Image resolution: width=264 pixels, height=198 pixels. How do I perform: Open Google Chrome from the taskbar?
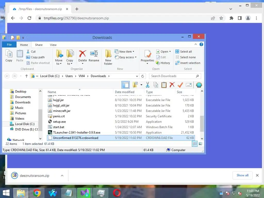pyautogui.click(x=37, y=193)
